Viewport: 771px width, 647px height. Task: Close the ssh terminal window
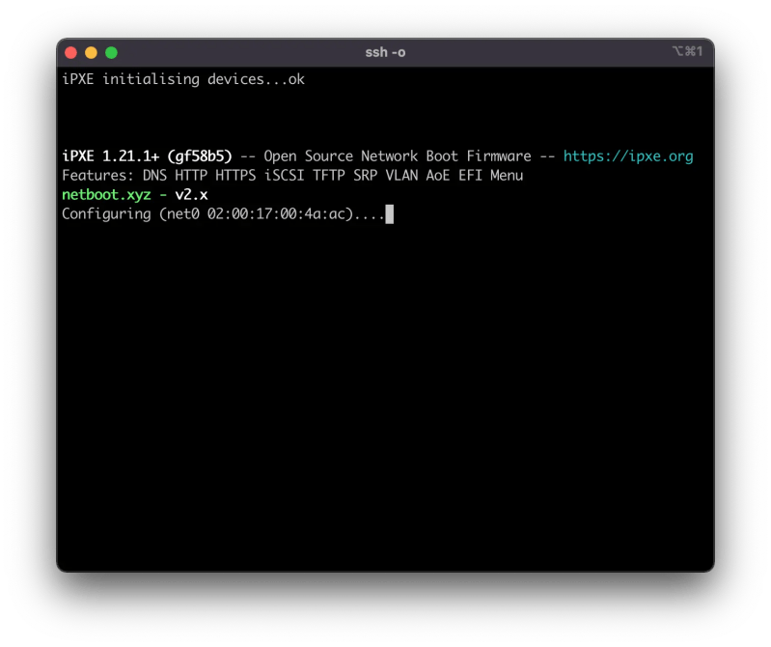(70, 53)
